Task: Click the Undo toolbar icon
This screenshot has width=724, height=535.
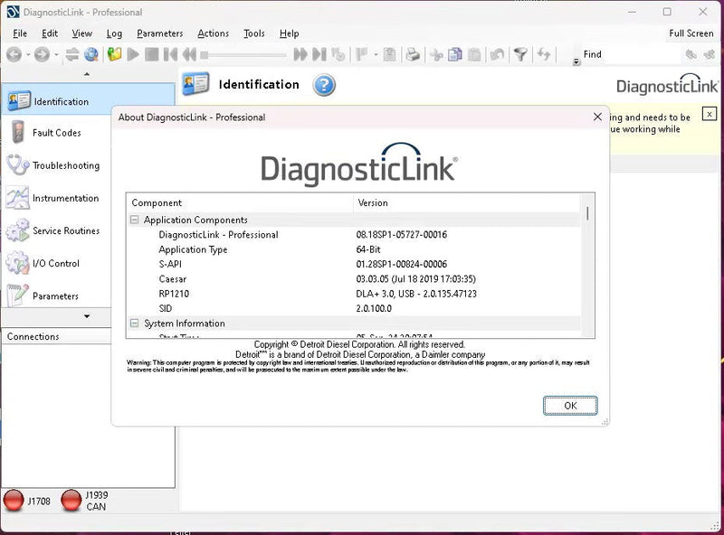Action: point(499,54)
